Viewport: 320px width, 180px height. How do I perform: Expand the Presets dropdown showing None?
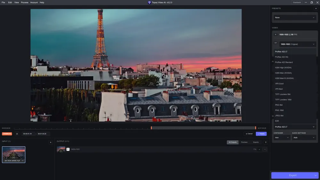[x=295, y=18]
